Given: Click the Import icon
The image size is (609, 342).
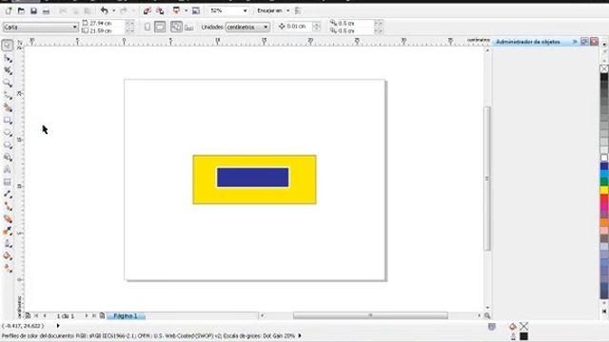Looking at the screenshot, I should point(147,10).
